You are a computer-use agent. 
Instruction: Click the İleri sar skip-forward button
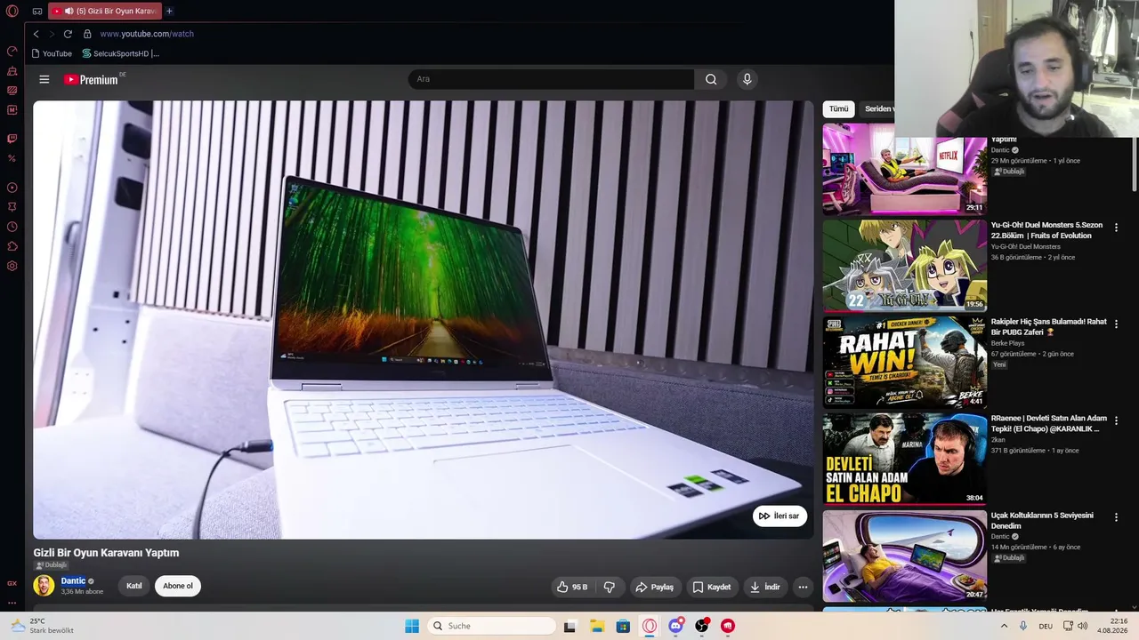click(x=780, y=516)
